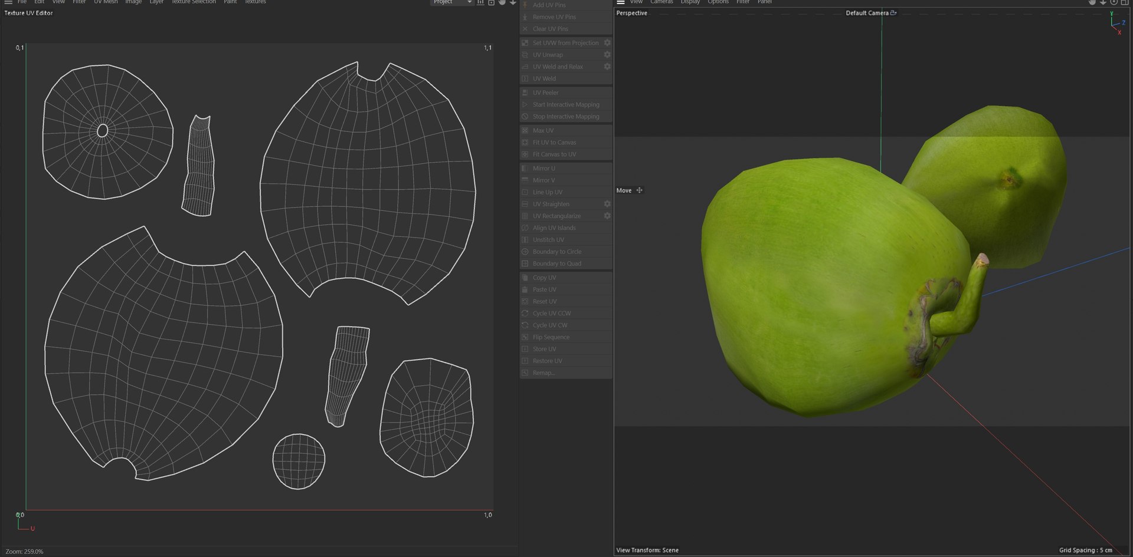Open the UV Mesh menu
1133x557 pixels.
[x=106, y=2]
